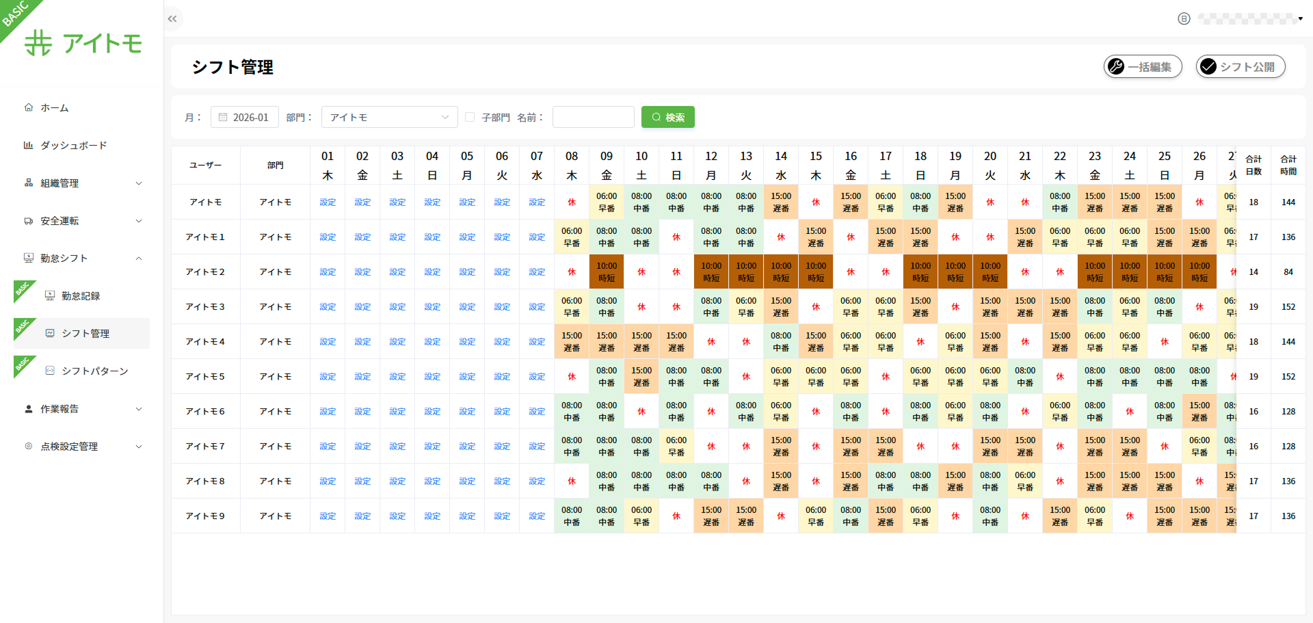Click the 勤怠記録 monitor icon
This screenshot has height=623, width=1313.
coord(50,295)
